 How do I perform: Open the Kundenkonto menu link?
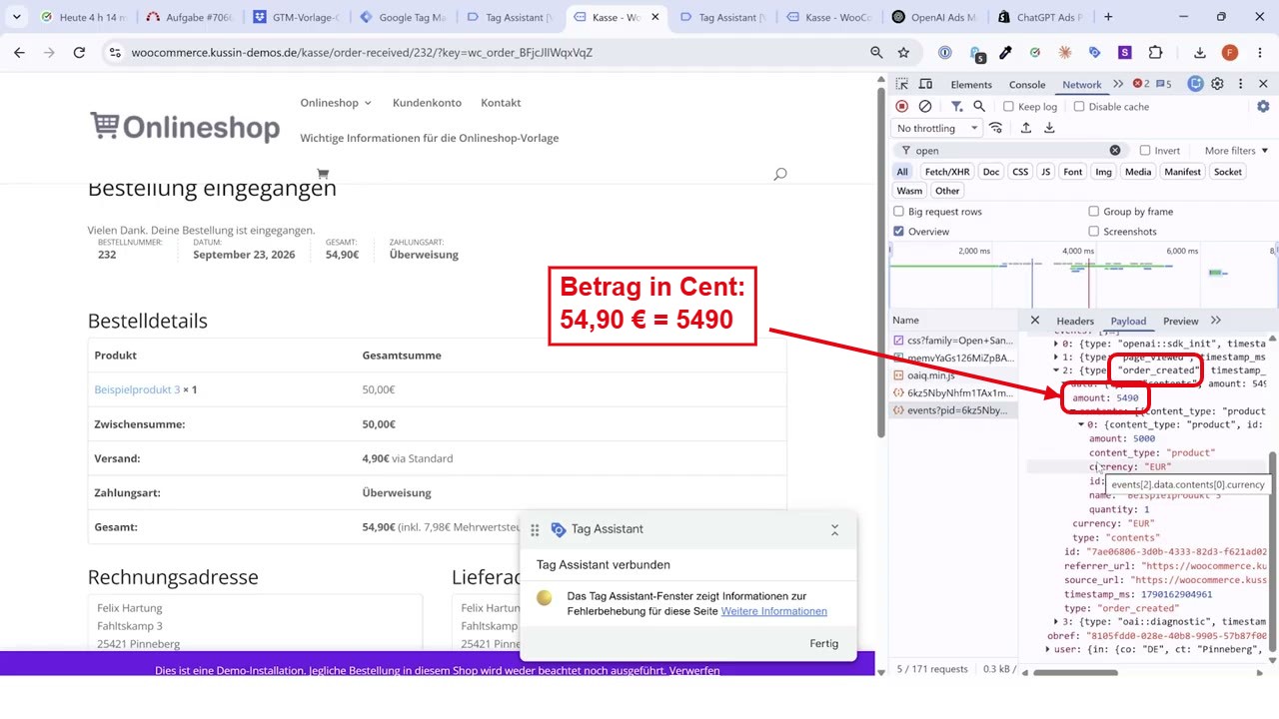427,102
